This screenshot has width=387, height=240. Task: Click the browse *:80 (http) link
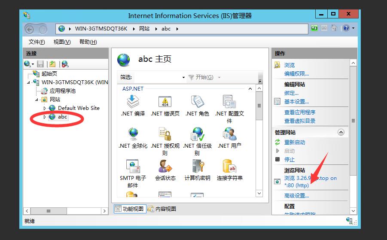pyautogui.click(x=311, y=182)
